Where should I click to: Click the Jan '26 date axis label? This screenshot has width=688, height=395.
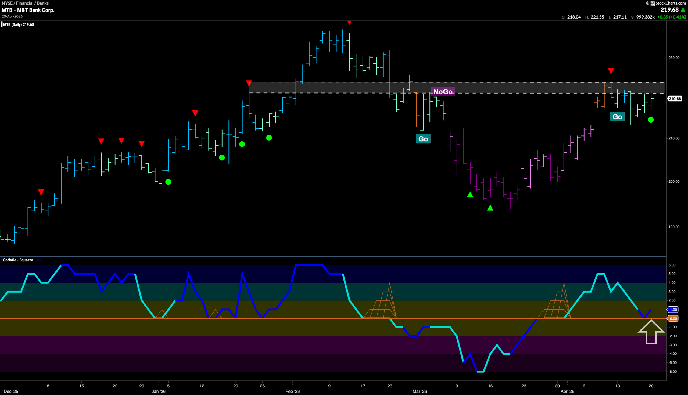click(x=159, y=391)
